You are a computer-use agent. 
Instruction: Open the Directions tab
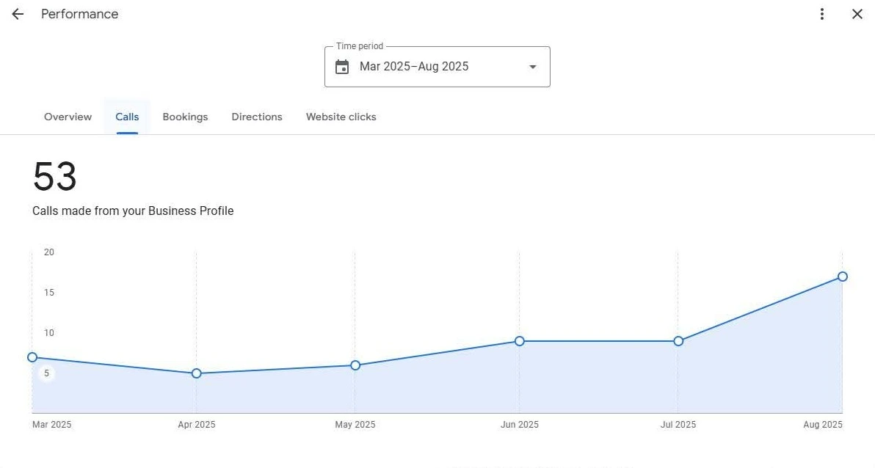point(256,117)
